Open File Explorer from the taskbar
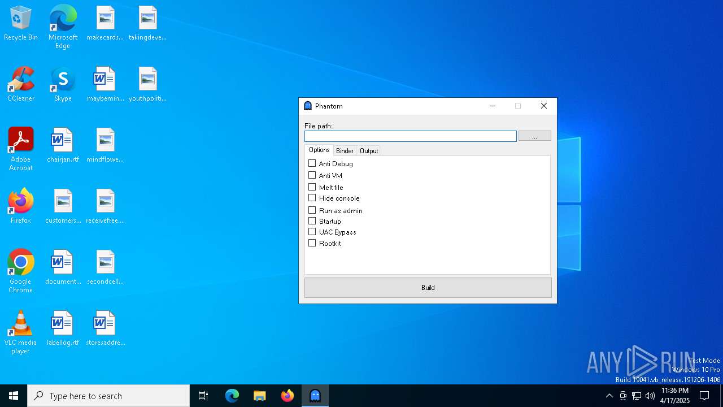Viewport: 723px width, 407px height. point(259,396)
